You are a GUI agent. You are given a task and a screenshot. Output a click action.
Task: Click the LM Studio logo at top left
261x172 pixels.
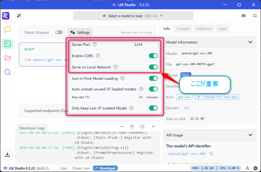pyautogui.click(x=6, y=16)
